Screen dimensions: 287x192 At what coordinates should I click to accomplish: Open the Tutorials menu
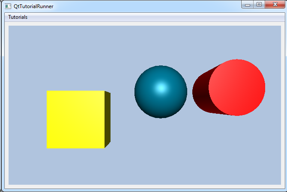[x=18, y=17]
